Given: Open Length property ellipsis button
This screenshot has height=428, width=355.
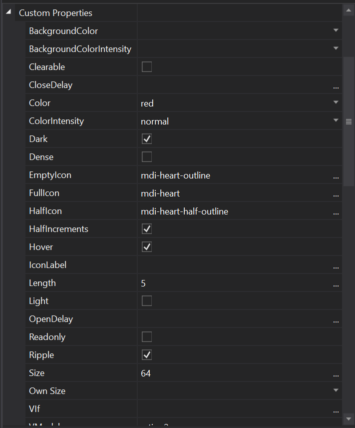Looking at the screenshot, I should (x=336, y=284).
